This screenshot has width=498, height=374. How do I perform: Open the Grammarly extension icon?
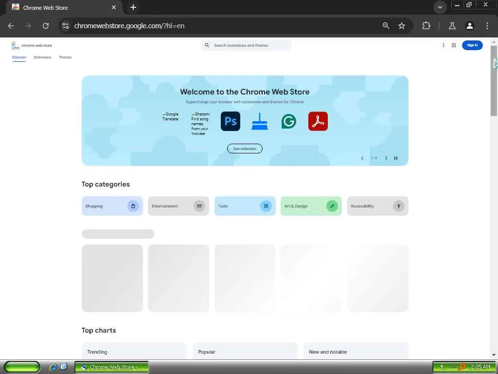click(289, 121)
